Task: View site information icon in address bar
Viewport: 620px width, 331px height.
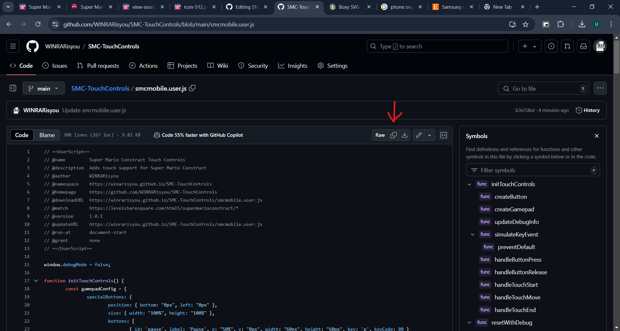Action: [56, 24]
